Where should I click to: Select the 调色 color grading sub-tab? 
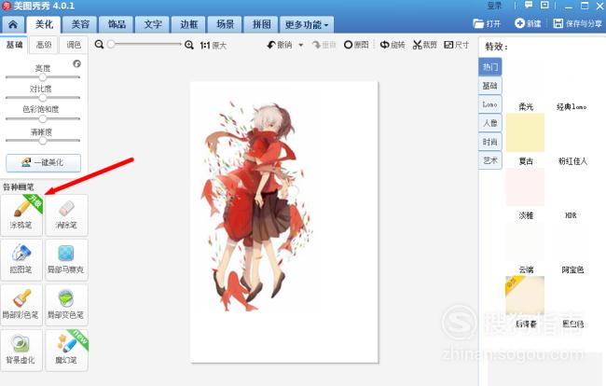point(74,45)
